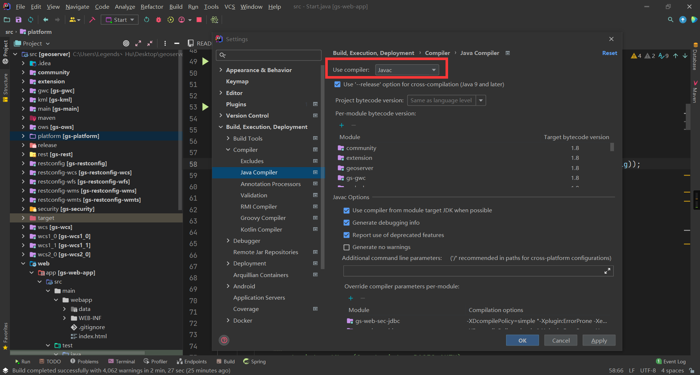Click Compiler breadcrumb in settings header
Screen dimensions: 700x375
tap(437, 53)
